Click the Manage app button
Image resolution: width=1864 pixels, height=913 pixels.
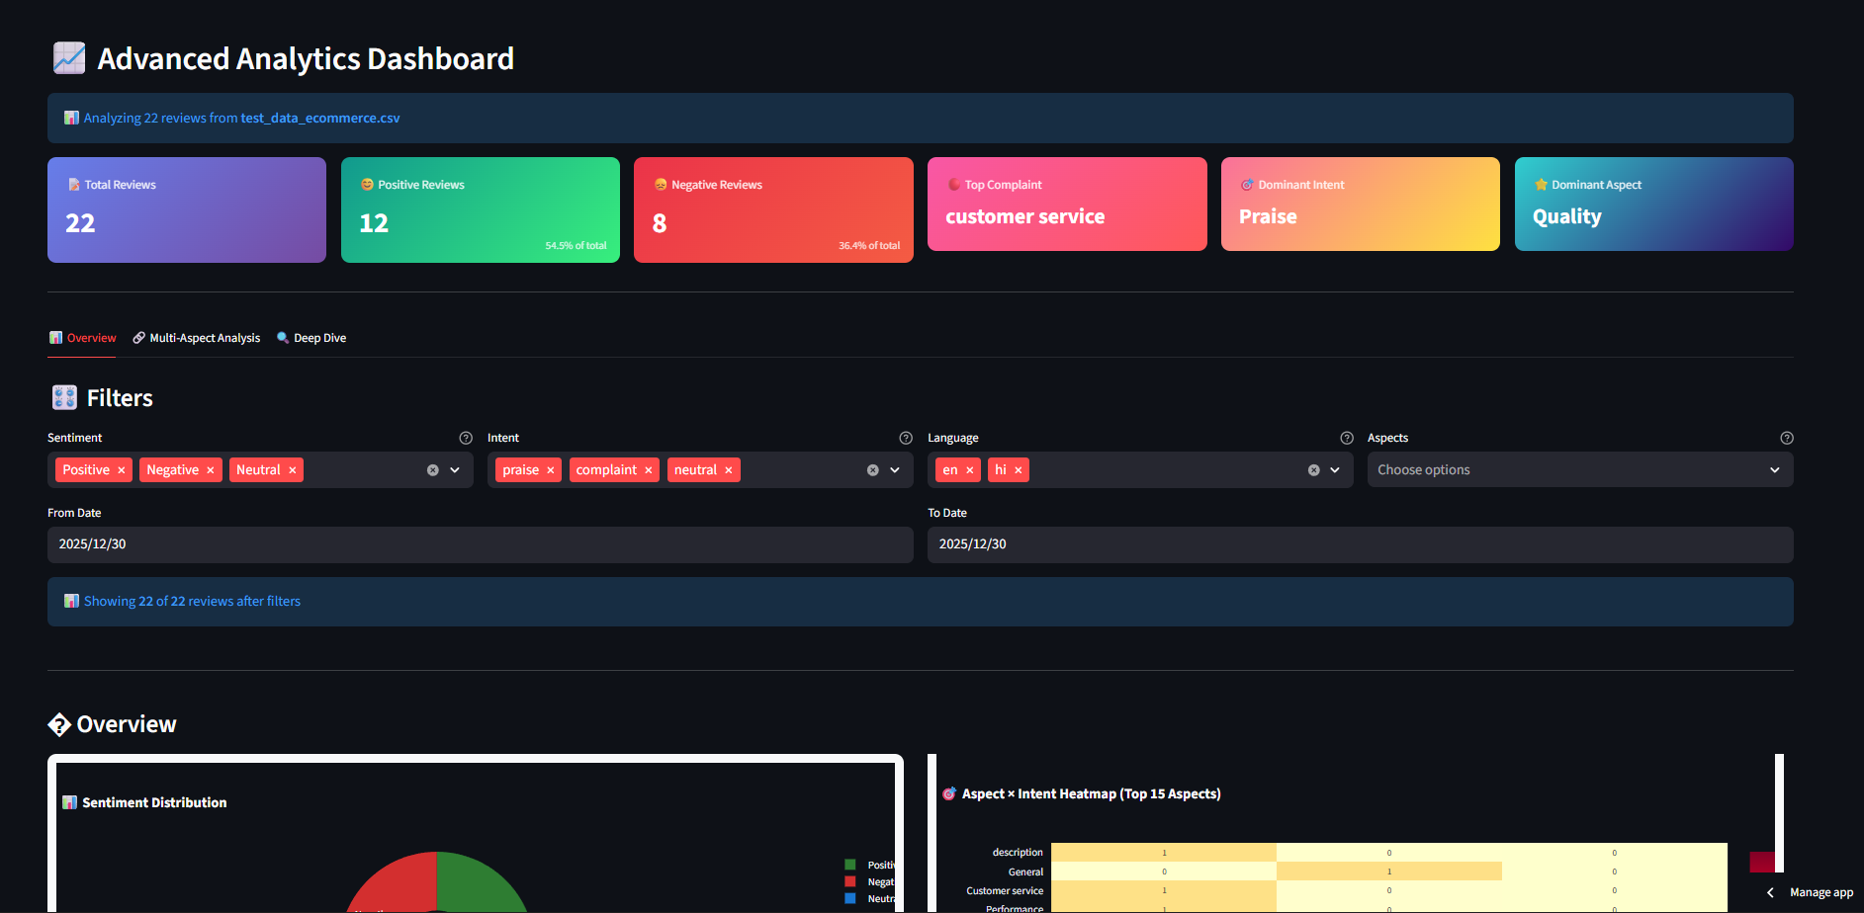pos(1820,892)
